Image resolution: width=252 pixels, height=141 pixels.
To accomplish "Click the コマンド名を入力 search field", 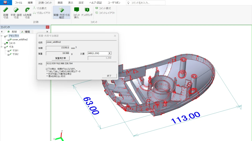I will 146,3.
